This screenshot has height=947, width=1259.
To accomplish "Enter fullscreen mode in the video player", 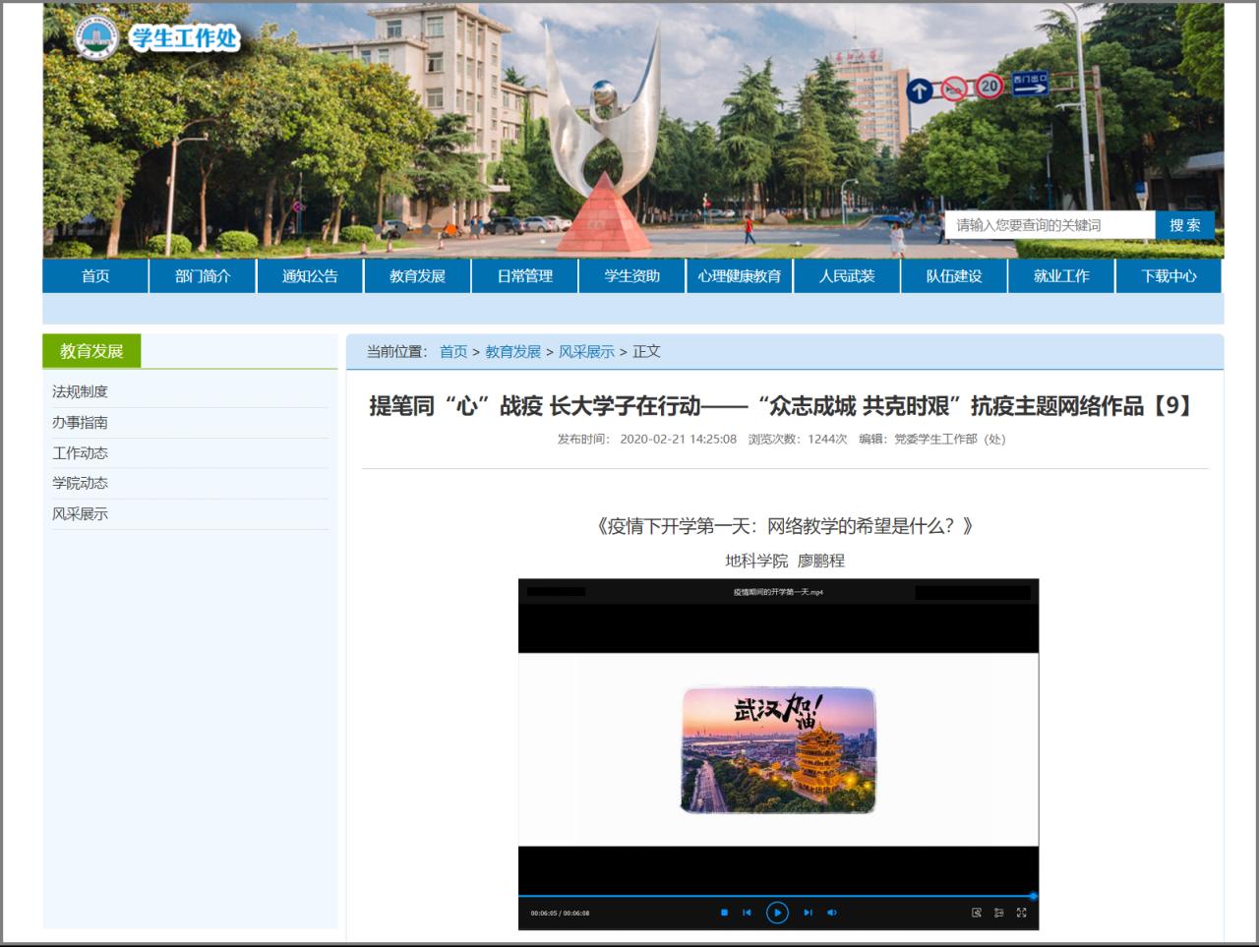I will [x=1021, y=913].
